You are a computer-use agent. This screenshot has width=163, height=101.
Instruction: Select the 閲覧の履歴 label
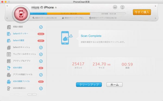click(x=18, y=27)
